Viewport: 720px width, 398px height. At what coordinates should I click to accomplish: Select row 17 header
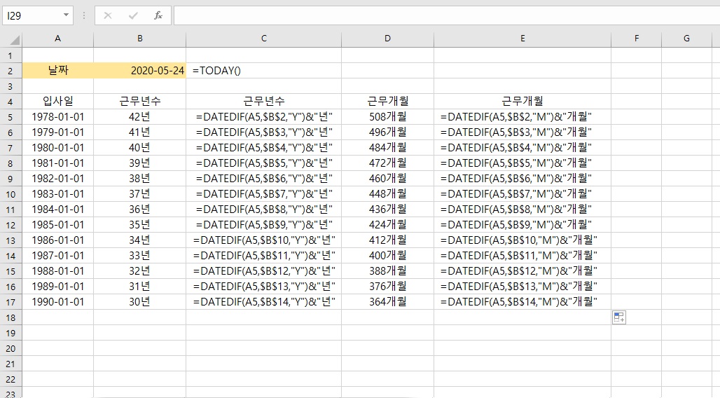coord(11,302)
